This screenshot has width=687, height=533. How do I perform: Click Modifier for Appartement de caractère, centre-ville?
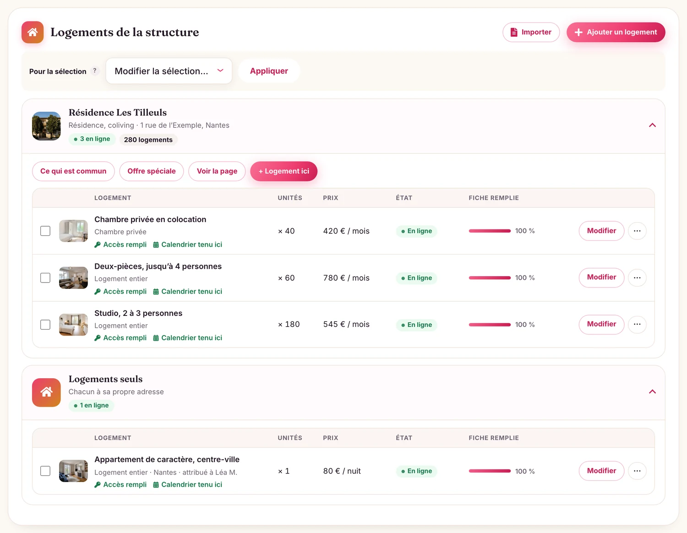coord(602,471)
